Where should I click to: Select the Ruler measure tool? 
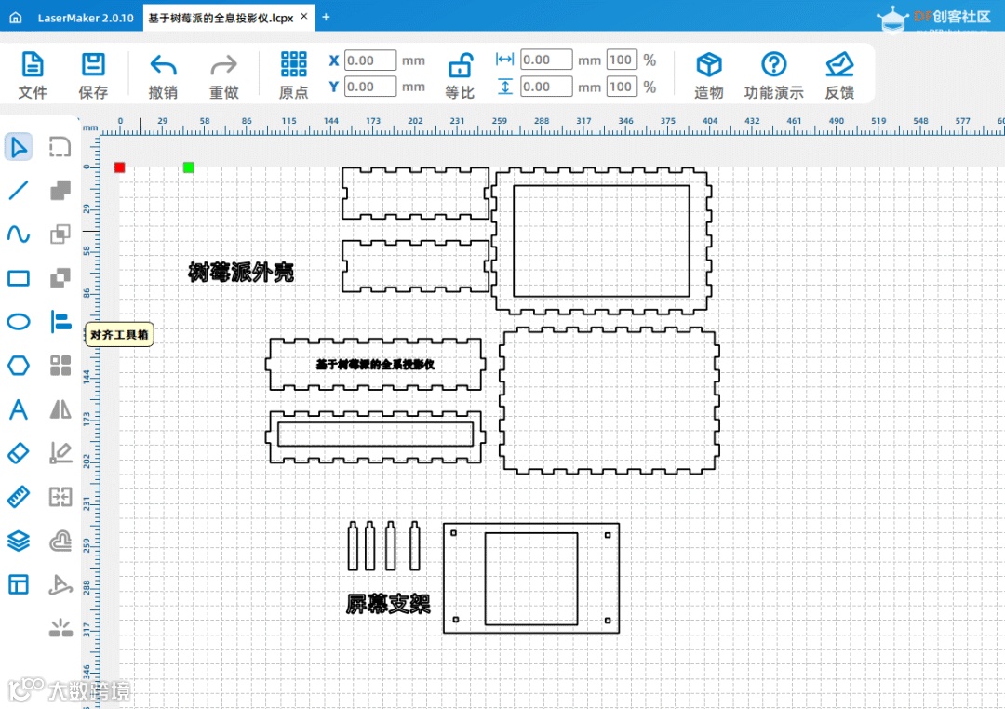[19, 497]
